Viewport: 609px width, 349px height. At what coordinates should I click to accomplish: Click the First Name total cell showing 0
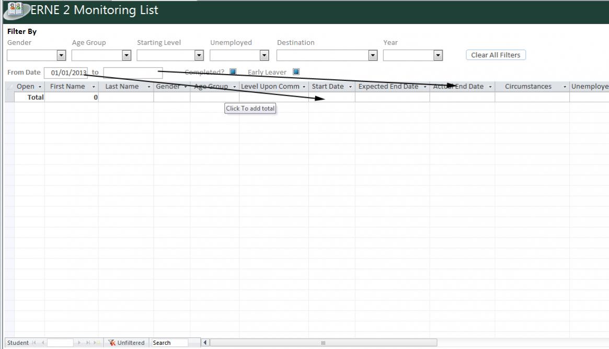[72, 97]
